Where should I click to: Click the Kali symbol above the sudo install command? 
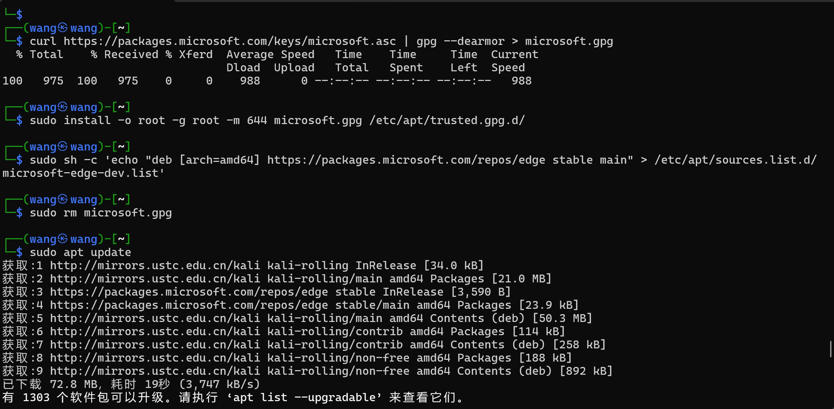pyautogui.click(x=63, y=107)
